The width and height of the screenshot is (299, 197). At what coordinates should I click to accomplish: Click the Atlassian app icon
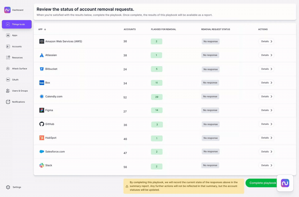(x=42, y=55)
